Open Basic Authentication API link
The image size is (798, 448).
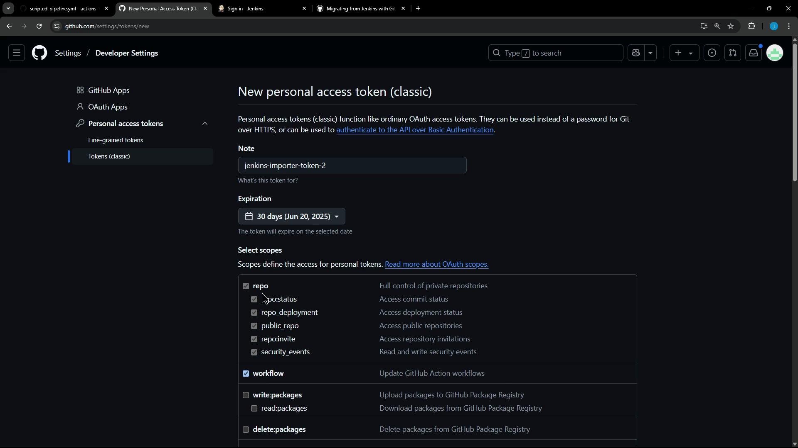(415, 130)
